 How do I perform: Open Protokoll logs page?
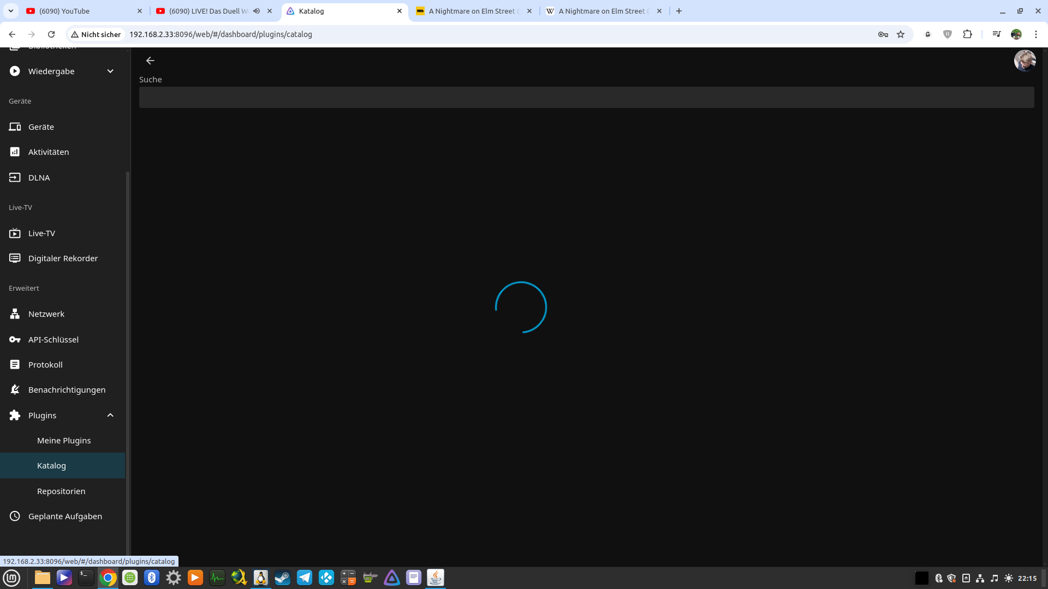click(45, 365)
